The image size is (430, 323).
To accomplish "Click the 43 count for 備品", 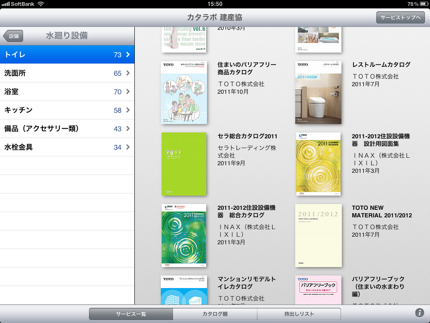I will [x=118, y=129].
